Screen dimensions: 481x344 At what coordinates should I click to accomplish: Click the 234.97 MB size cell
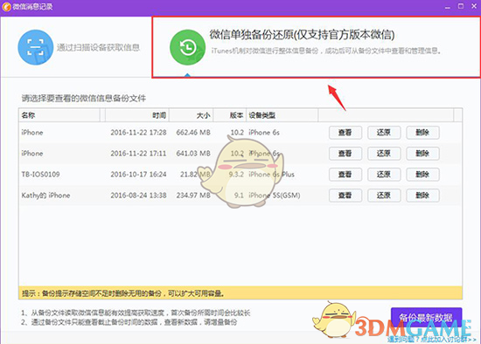click(193, 195)
